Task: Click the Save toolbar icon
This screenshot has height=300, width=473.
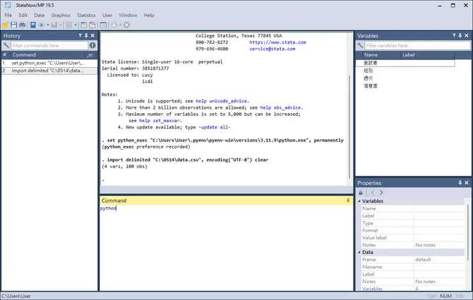Action: (13, 25)
